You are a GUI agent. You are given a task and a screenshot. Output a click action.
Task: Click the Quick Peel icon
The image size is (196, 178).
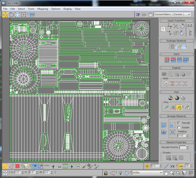tap(171, 98)
